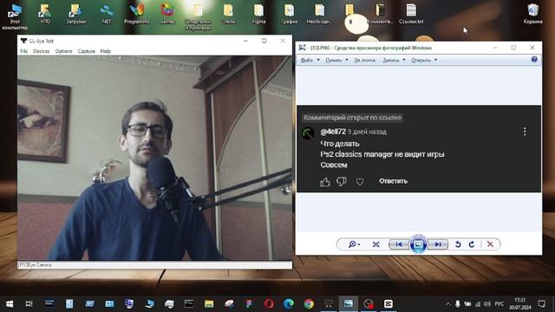Open the clock showing 30.07.2024

pos(520,304)
